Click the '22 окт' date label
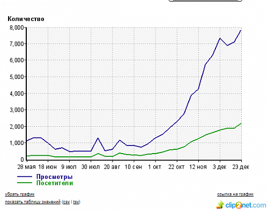 pos(176,167)
